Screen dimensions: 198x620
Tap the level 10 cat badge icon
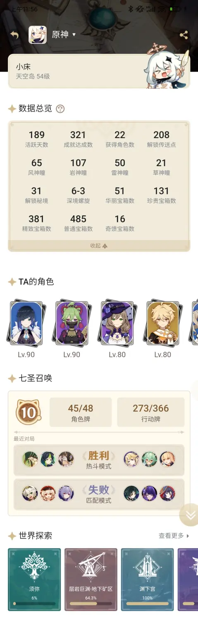tap(28, 412)
